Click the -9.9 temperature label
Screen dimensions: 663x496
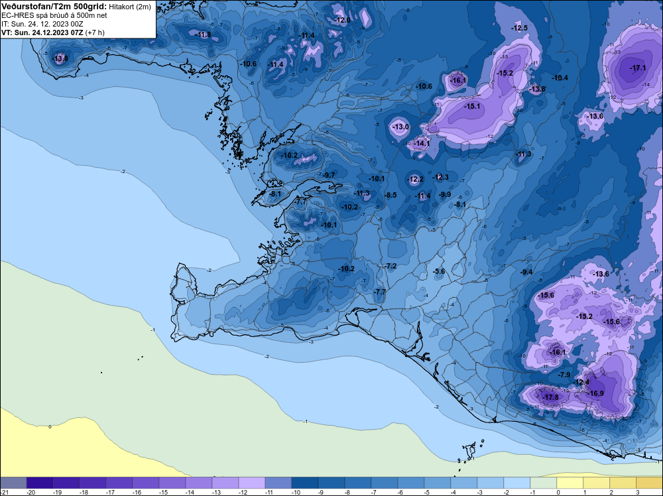[445, 194]
